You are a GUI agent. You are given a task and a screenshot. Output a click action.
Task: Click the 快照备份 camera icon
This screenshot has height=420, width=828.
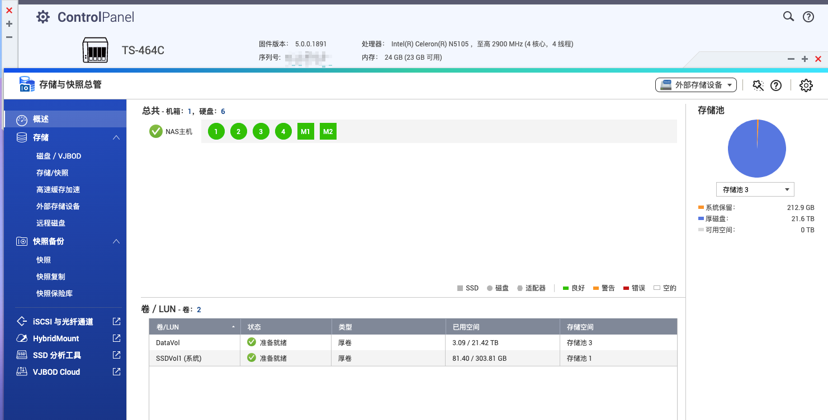click(22, 241)
